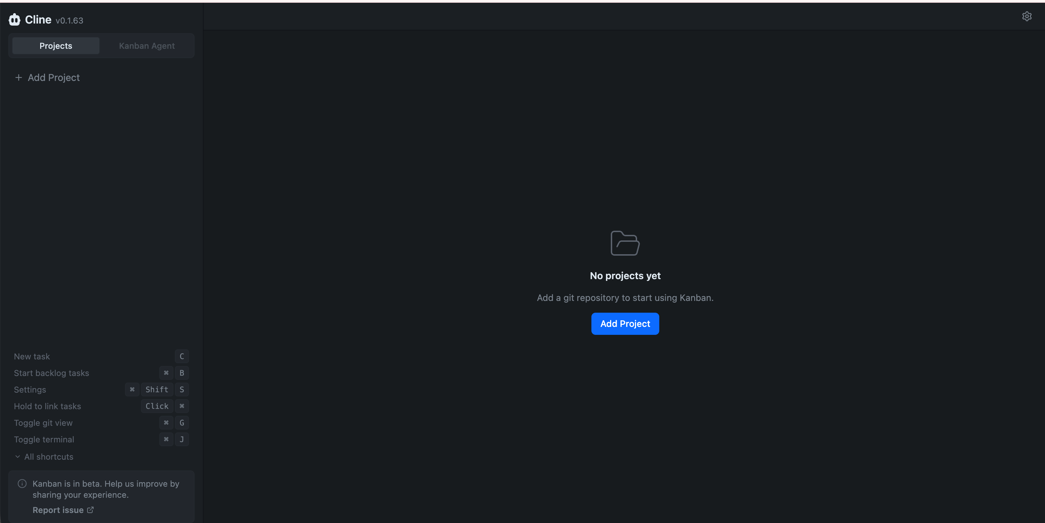Switch to the Projects tab

[56, 46]
